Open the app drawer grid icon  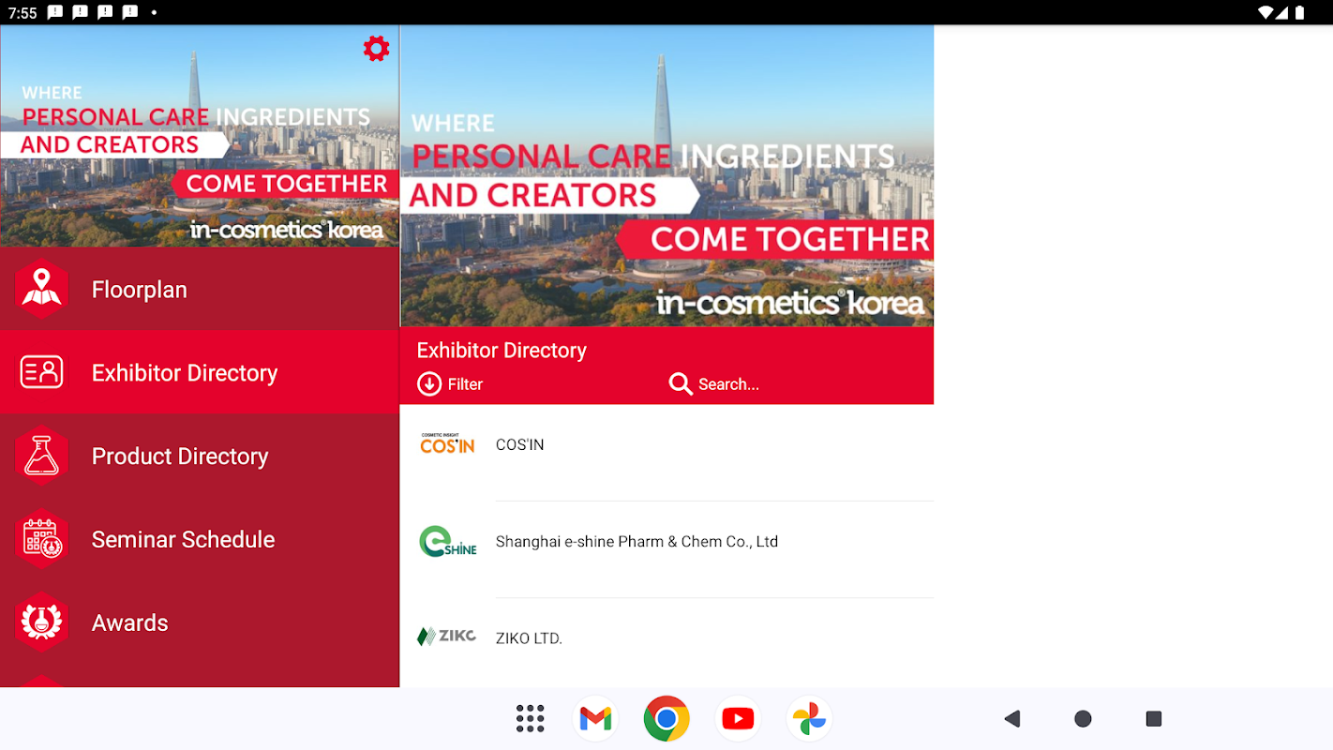[x=530, y=718]
